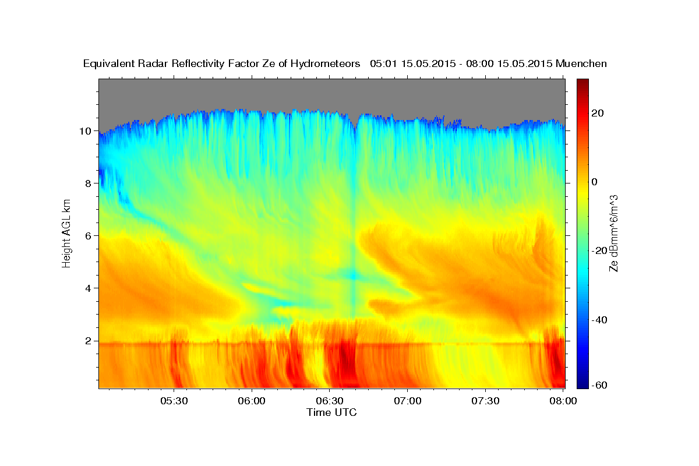Click the horizontal melting layer band at 2 km

click(332, 344)
